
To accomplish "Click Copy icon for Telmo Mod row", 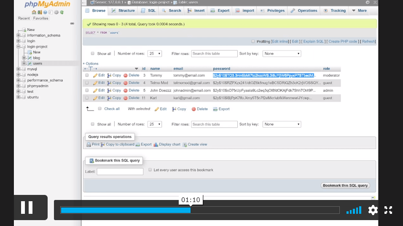I will click(x=109, y=83).
